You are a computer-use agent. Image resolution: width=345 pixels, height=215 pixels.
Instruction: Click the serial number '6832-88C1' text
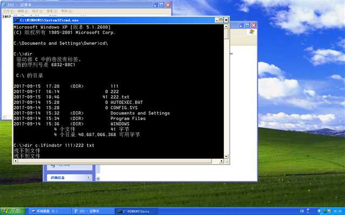(63, 64)
